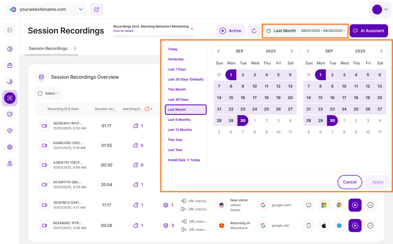Open the location pin icon in sidebar
393x244 pixels.
(x=10, y=164)
